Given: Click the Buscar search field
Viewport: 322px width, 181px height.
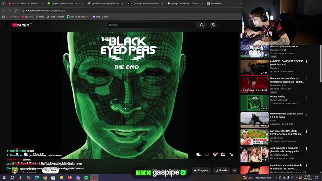Looking at the screenshot, I should point(151,25).
